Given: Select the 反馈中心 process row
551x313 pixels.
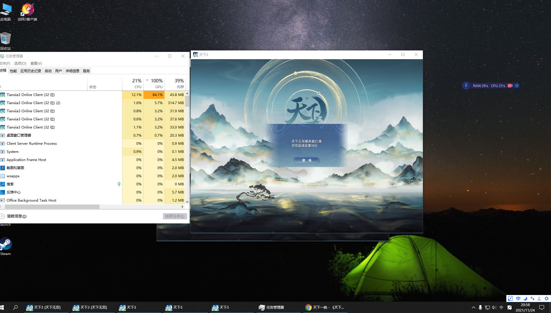Looking at the screenshot, I should click(93, 192).
